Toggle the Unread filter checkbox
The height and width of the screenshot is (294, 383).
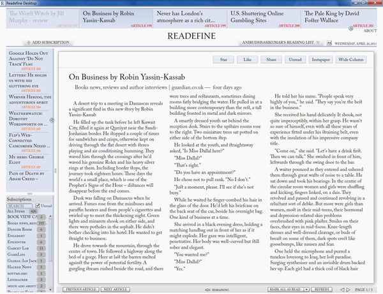tap(38, 206)
